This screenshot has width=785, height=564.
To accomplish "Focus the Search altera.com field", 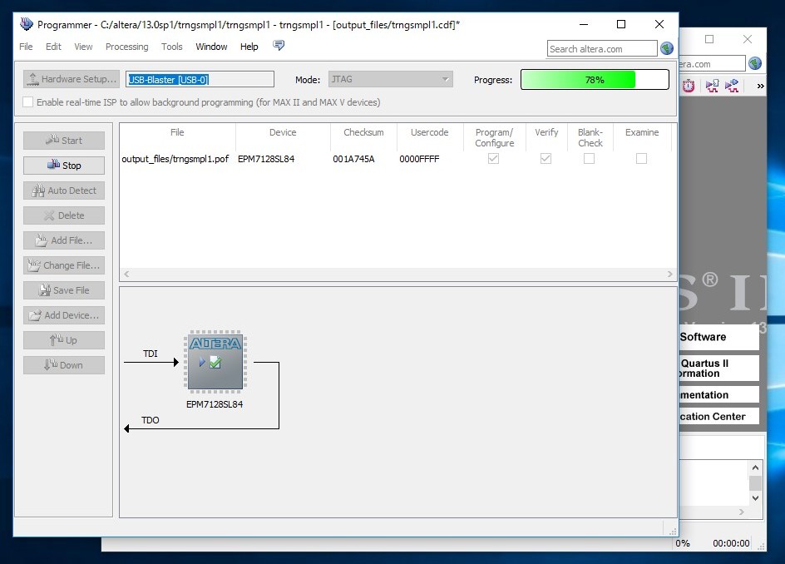I will 602,48.
